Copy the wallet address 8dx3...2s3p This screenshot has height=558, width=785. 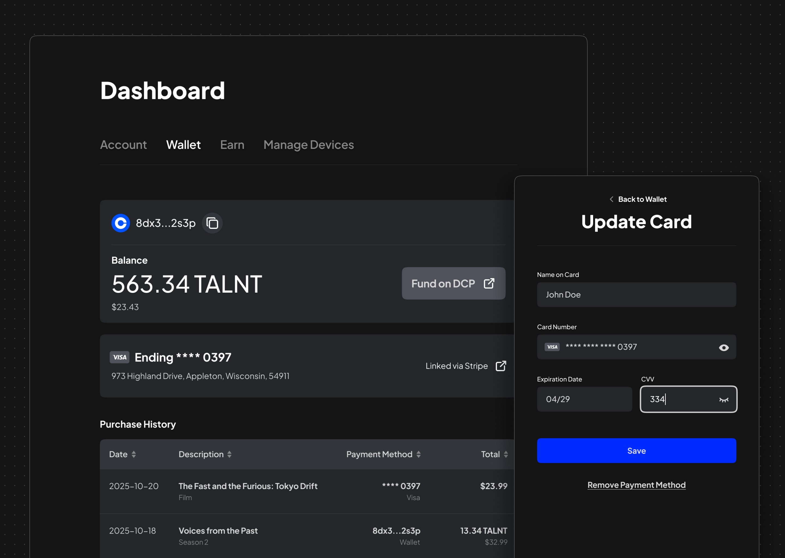coord(212,223)
